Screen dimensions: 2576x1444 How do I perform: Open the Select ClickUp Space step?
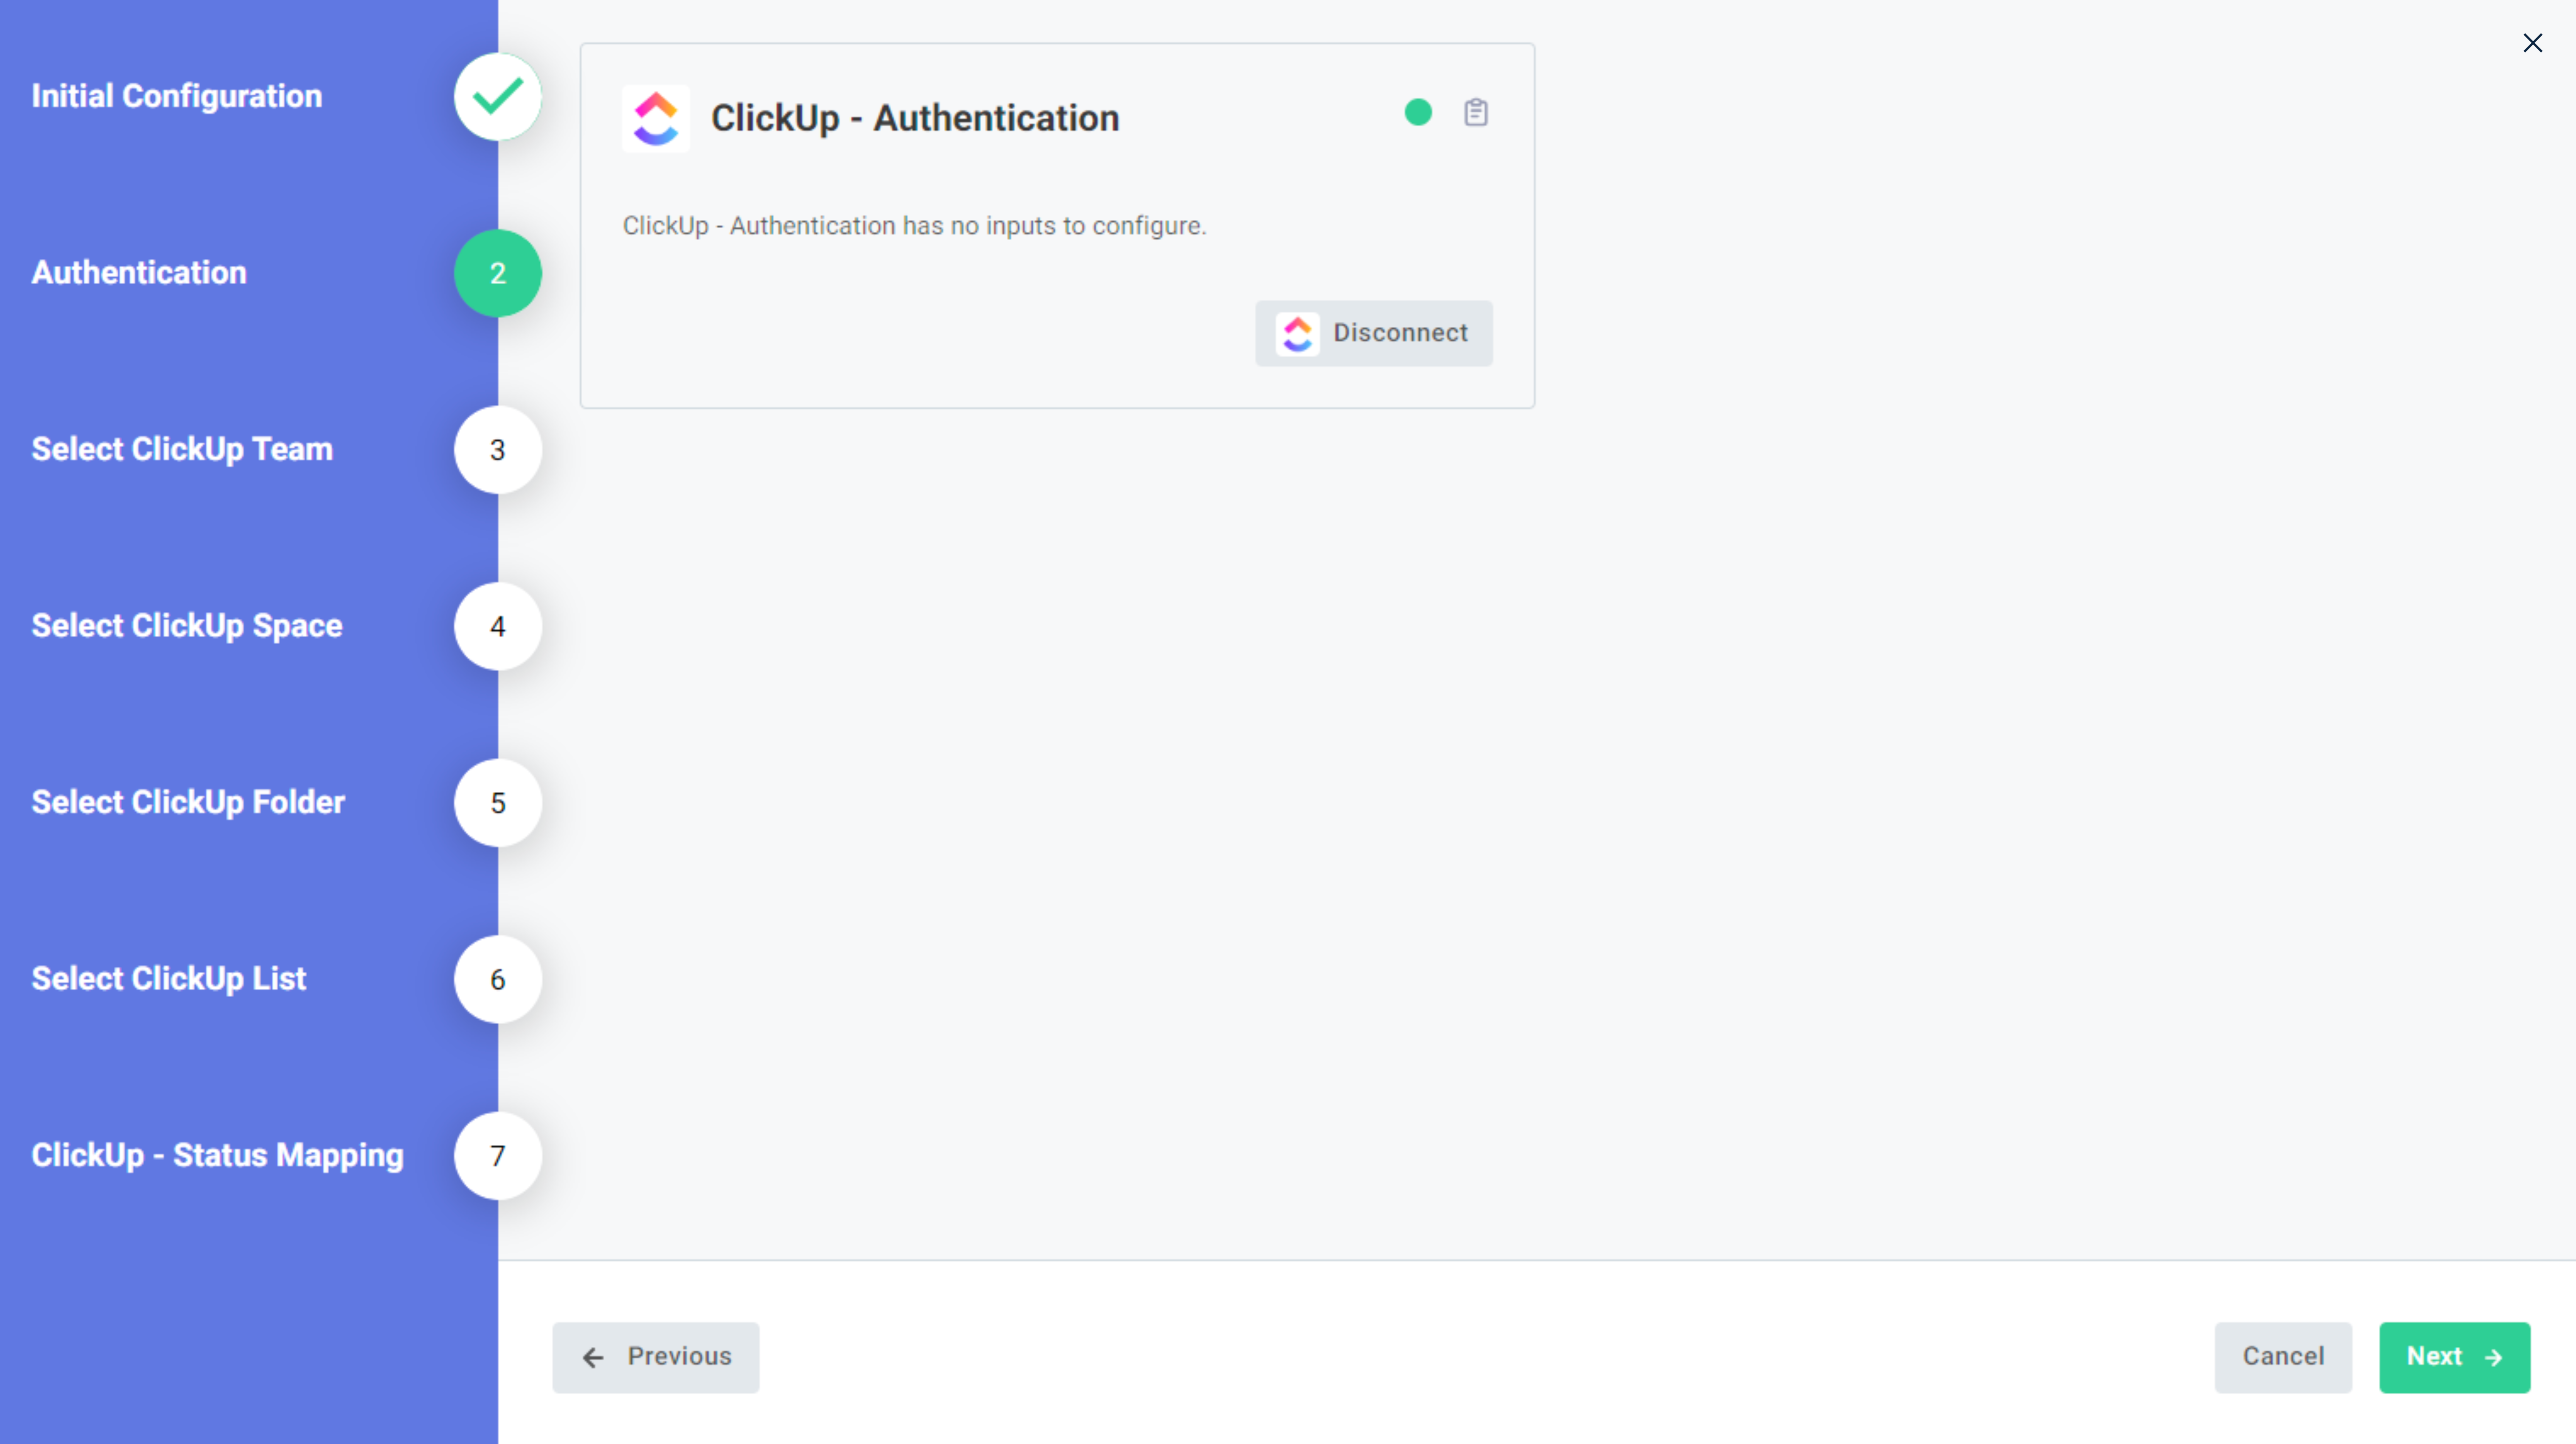[497, 626]
